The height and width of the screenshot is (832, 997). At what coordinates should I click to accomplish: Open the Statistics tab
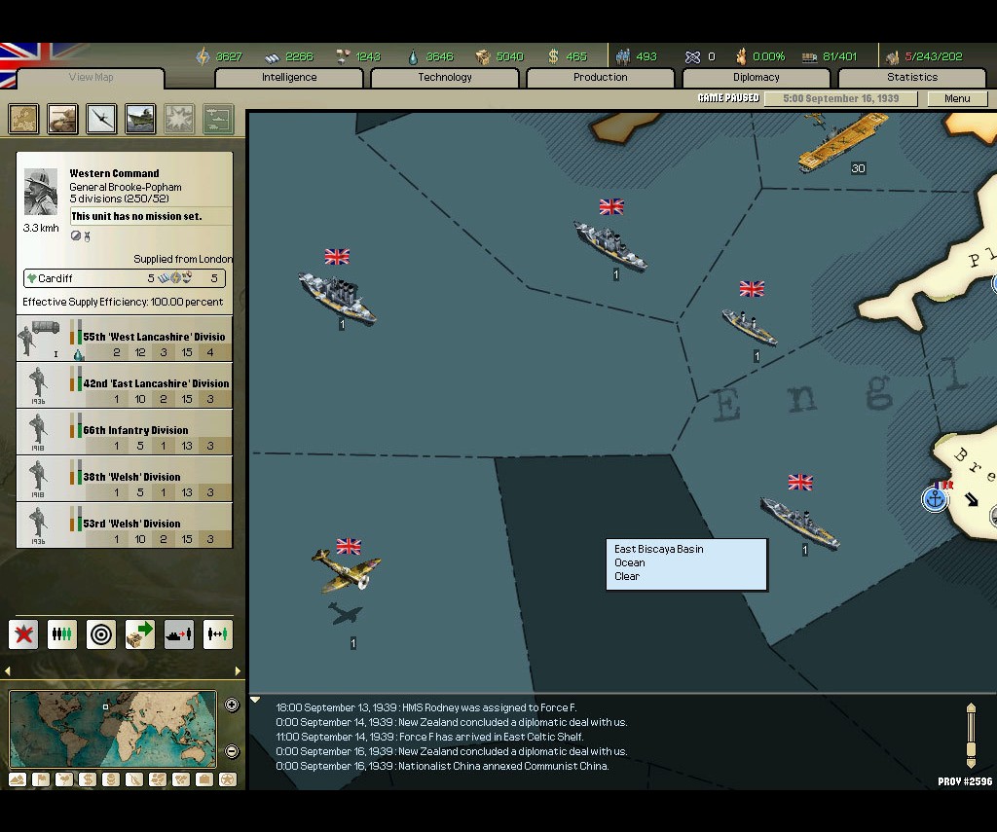(x=912, y=78)
